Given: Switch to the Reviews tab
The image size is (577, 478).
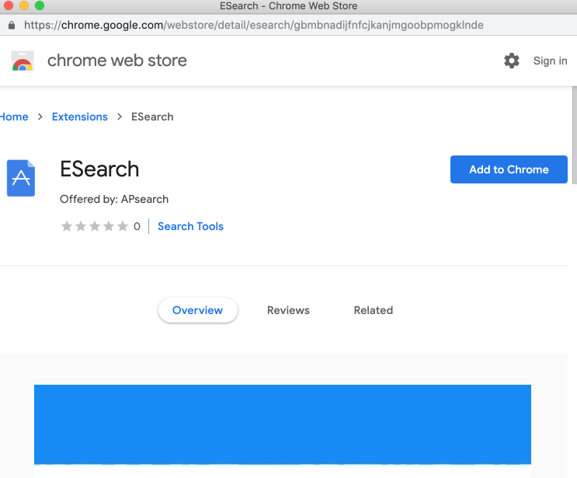Looking at the screenshot, I should tap(288, 310).
